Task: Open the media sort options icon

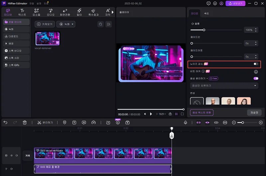Action: click(108, 24)
